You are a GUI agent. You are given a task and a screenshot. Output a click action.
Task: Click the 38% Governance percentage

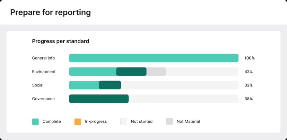(x=249, y=99)
